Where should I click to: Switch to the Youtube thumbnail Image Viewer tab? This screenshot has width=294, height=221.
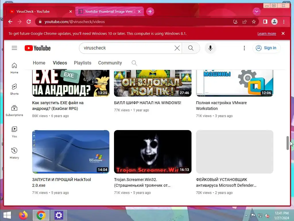109,12
